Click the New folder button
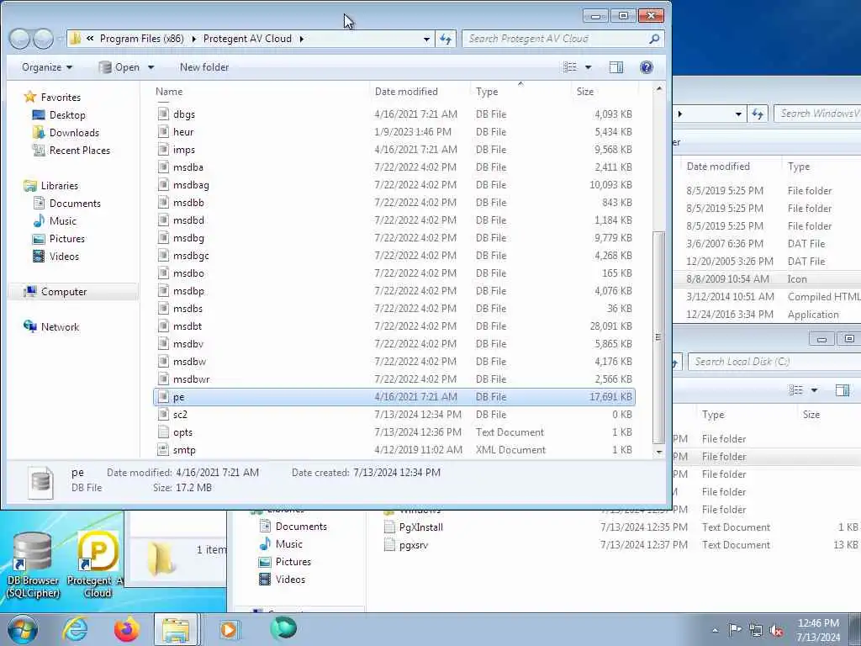 [x=204, y=67]
